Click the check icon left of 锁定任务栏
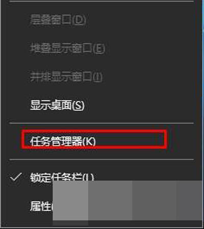Viewport: 204px width, 229px height. point(16,177)
